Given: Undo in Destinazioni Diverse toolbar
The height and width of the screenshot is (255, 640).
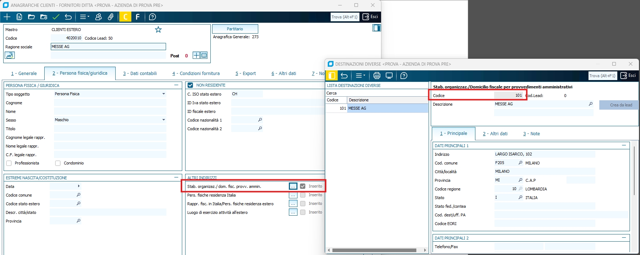Looking at the screenshot, I should (344, 76).
